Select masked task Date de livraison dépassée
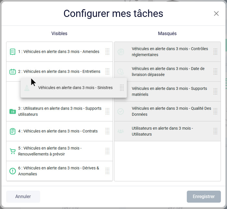227x209 pixels. 168,72
